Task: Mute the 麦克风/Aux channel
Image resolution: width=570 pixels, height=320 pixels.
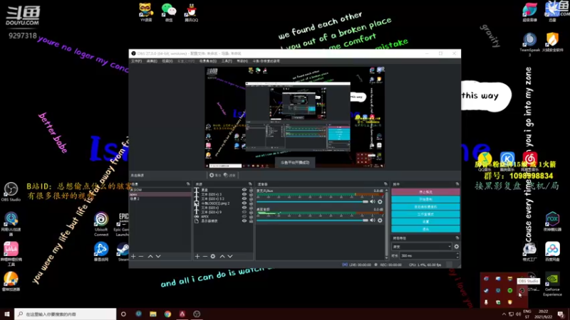Action: point(373,202)
